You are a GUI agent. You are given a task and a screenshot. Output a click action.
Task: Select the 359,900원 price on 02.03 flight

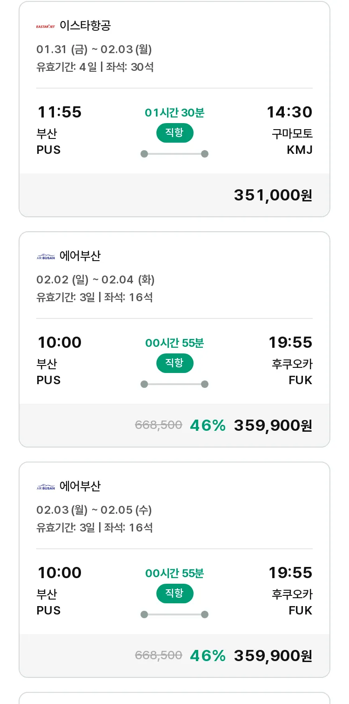(x=273, y=656)
